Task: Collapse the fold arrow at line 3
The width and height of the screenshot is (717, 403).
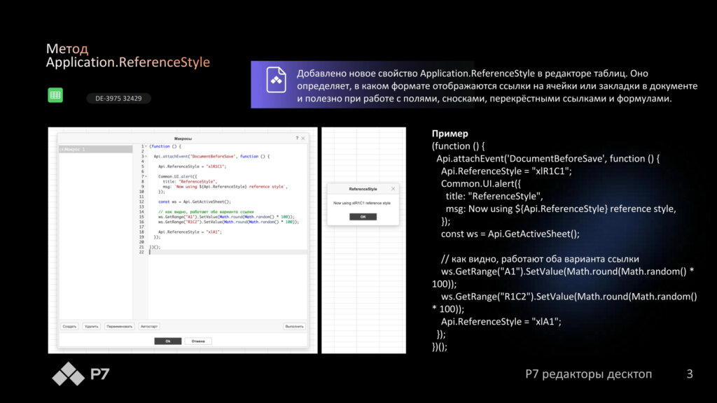Action: (146, 157)
